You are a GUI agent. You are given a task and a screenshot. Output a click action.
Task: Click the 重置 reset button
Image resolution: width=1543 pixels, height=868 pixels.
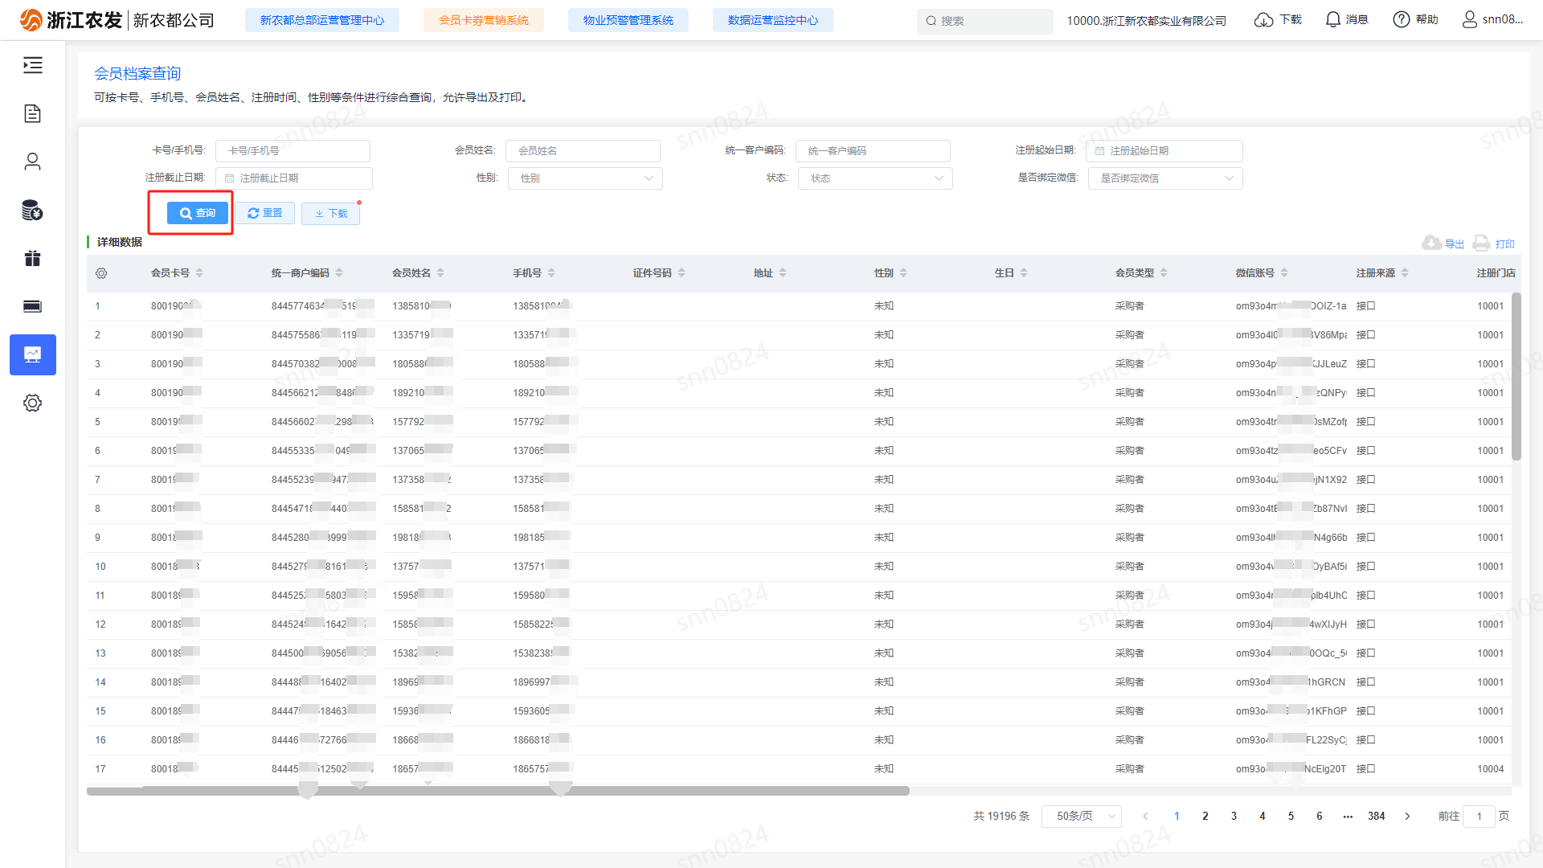coord(265,213)
